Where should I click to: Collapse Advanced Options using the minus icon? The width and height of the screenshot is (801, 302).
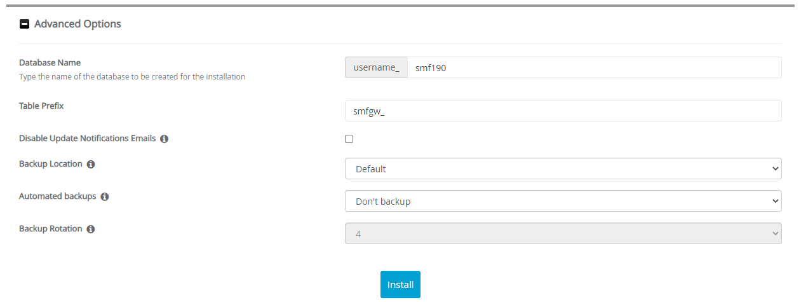(25, 24)
